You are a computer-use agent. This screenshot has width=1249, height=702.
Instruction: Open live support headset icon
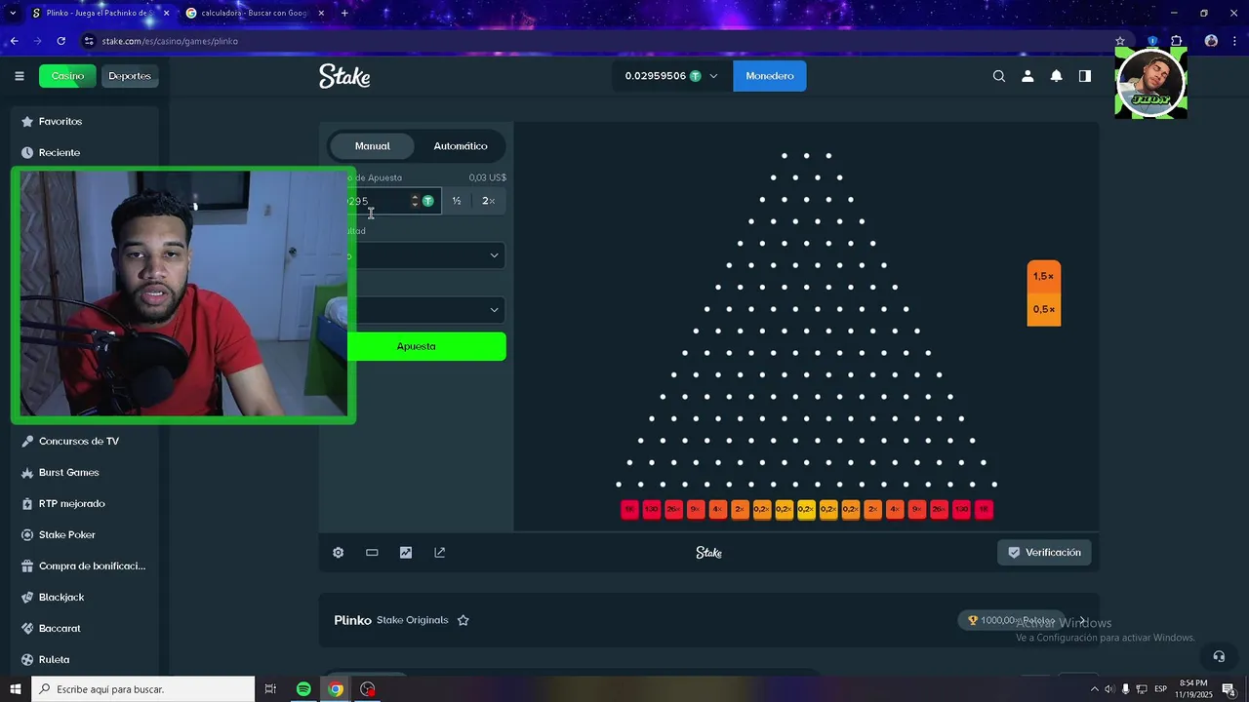[x=1219, y=656]
